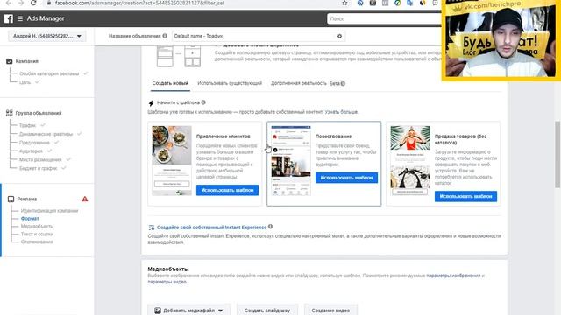Open the 'Дополненная реальность' tab

coord(299,83)
